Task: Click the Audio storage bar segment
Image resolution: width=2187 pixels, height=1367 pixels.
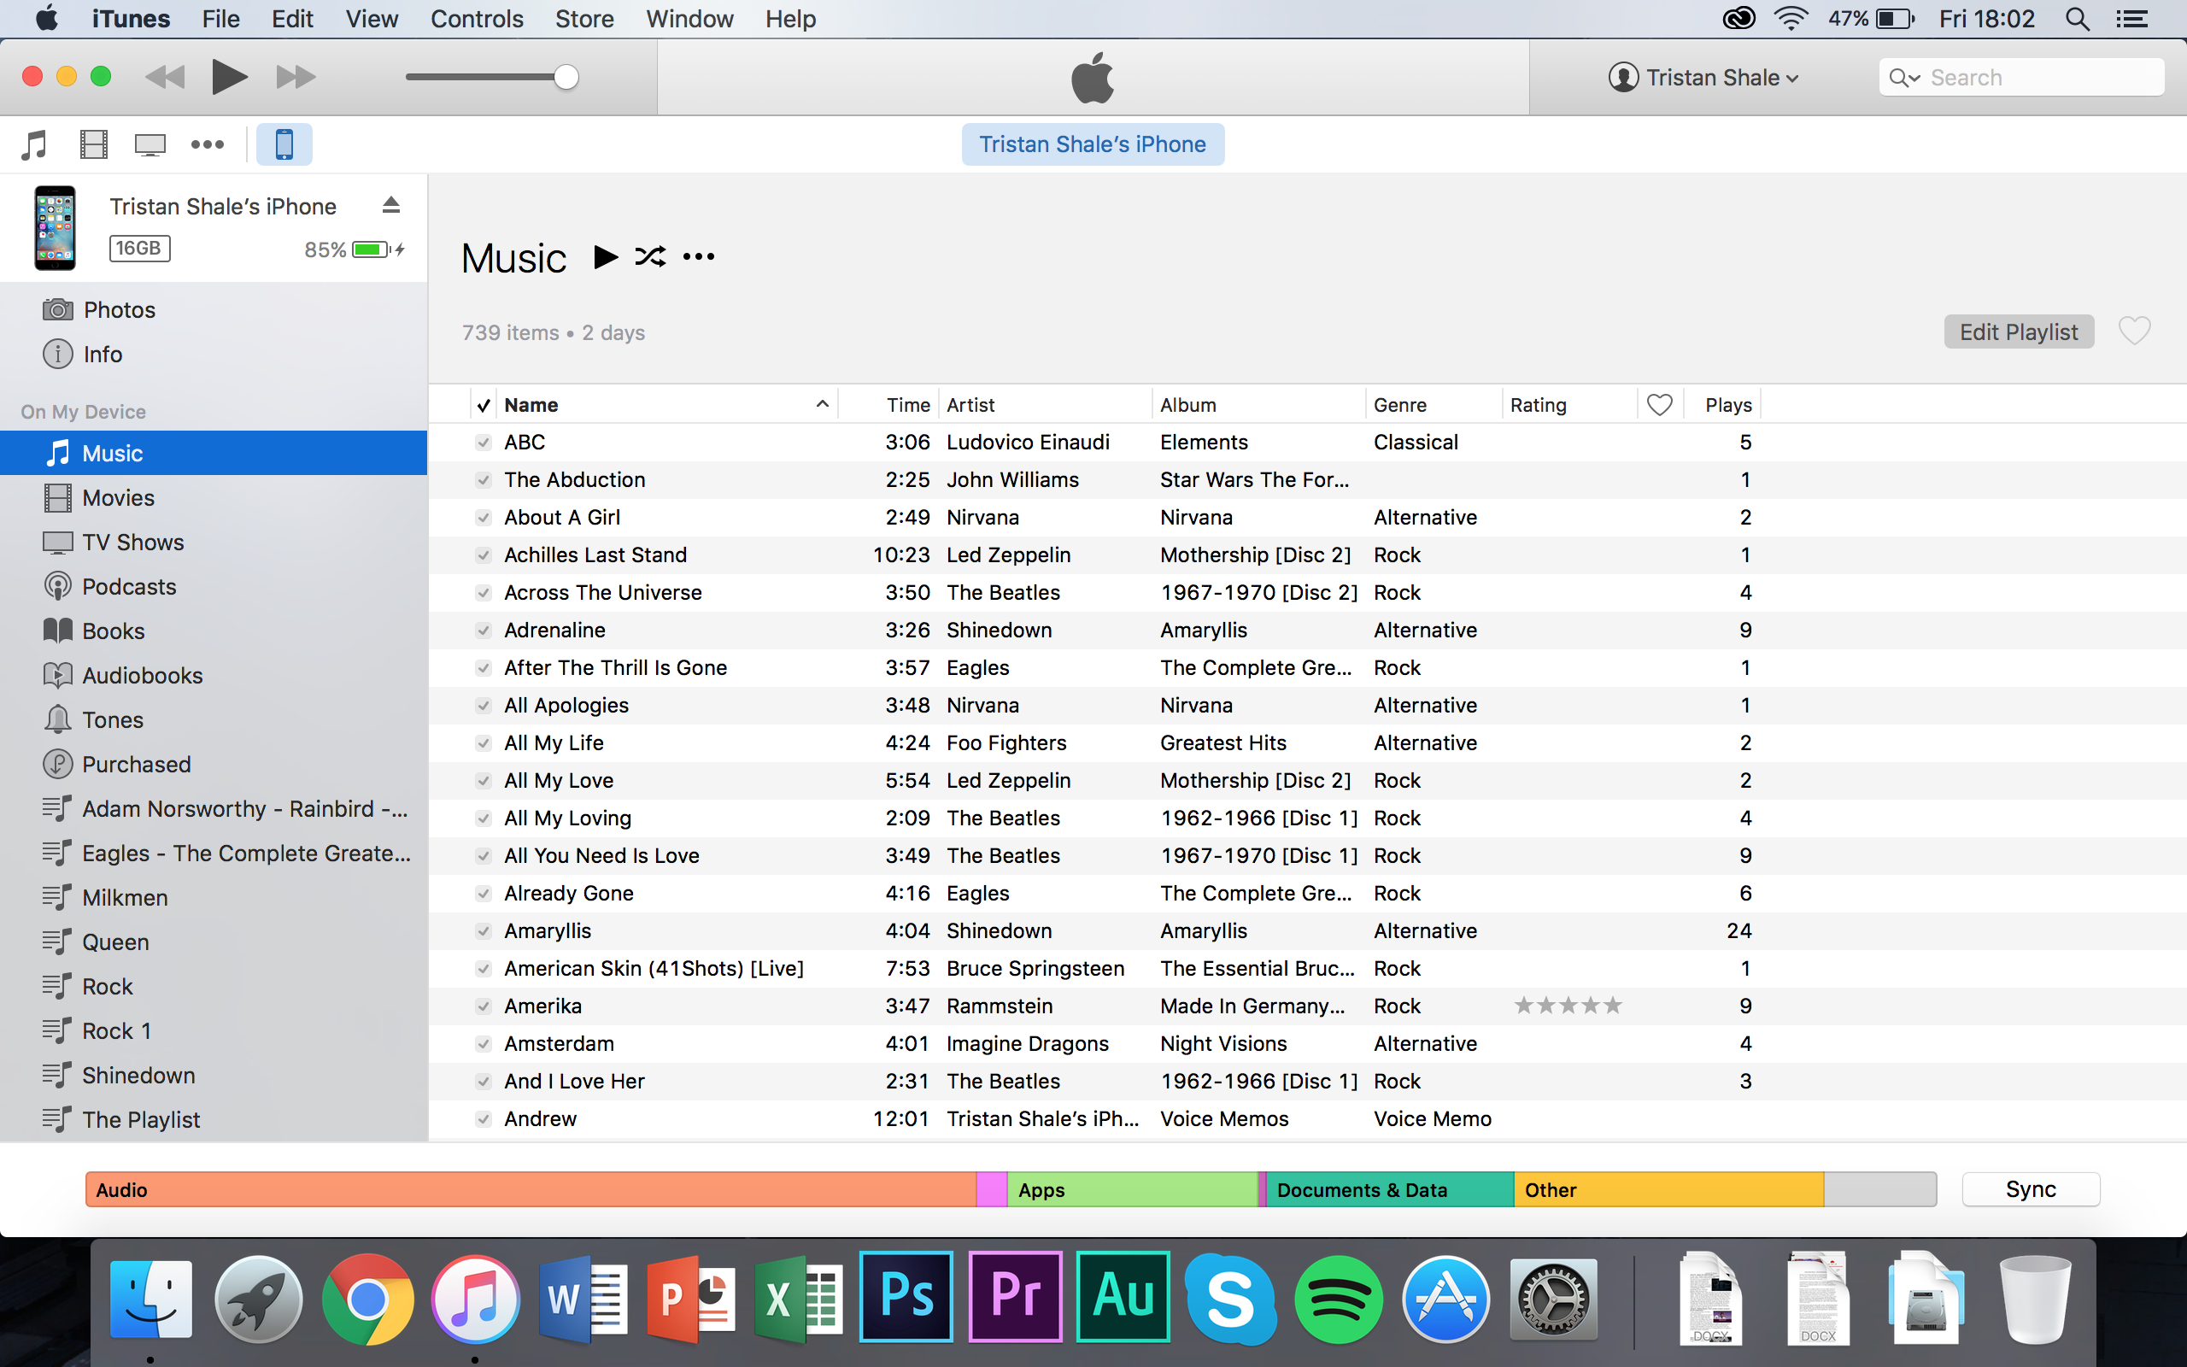Action: click(x=531, y=1189)
